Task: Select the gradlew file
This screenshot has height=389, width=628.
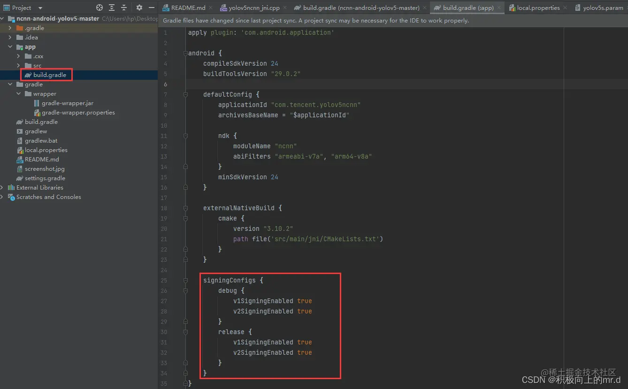Action: (x=36, y=131)
